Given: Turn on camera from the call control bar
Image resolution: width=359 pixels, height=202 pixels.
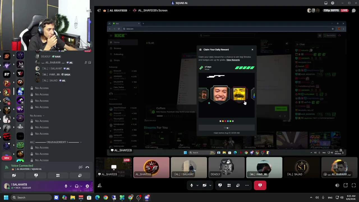Looking at the screenshot, I should point(204,185).
